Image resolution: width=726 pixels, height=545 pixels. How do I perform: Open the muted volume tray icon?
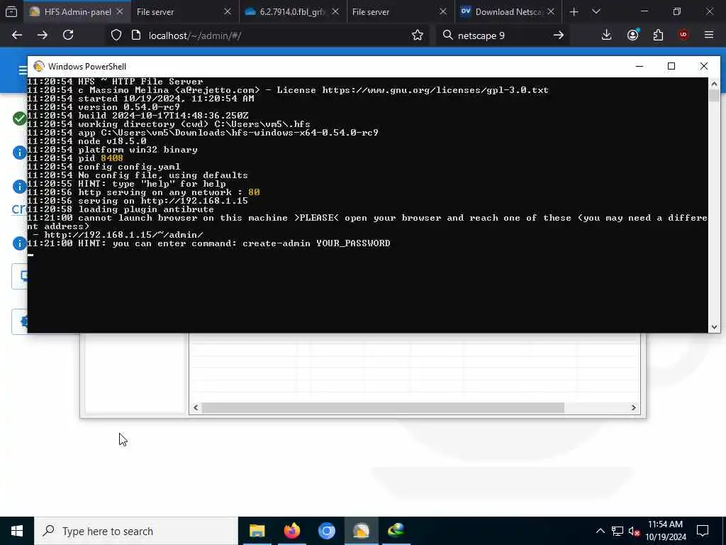[635, 531]
